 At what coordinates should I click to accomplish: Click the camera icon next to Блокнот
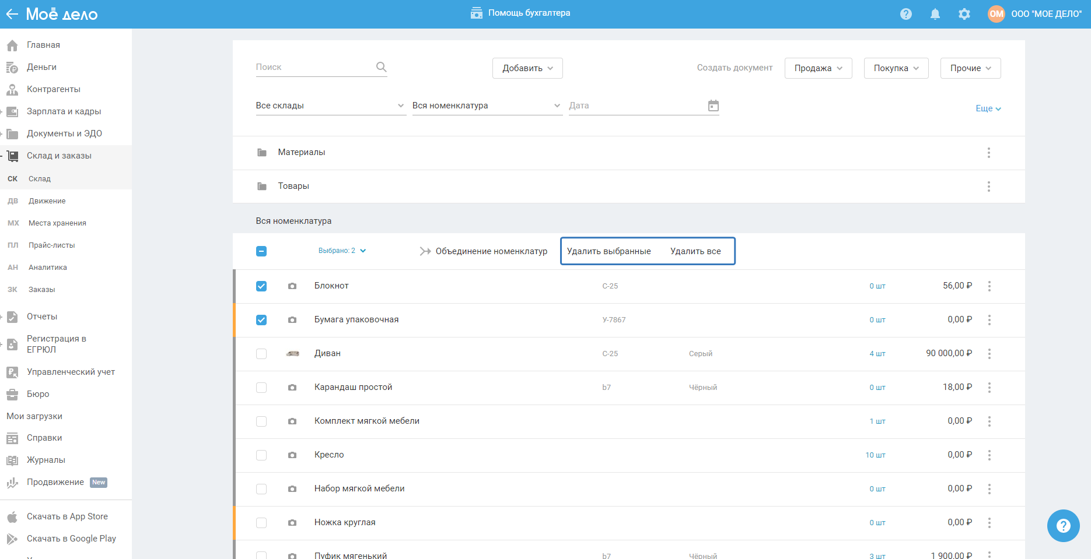[x=292, y=286]
